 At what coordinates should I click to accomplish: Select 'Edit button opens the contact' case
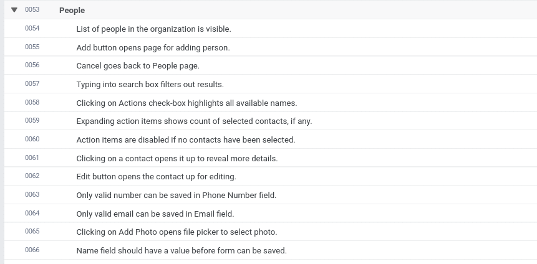tap(156, 176)
